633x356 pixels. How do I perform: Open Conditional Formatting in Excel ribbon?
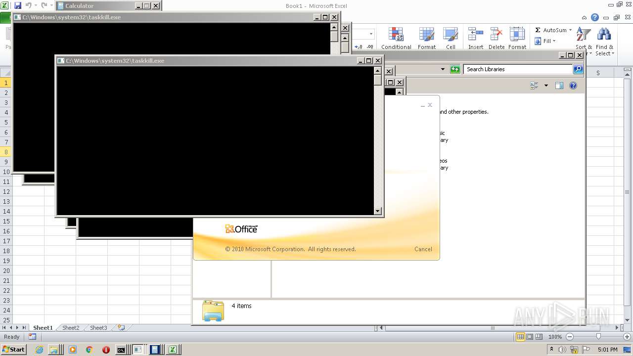396,39
